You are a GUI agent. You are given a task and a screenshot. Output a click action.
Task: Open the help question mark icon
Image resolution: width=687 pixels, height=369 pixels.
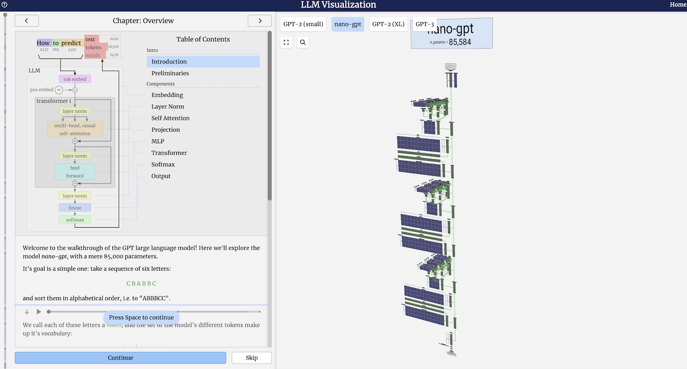(x=4, y=4)
